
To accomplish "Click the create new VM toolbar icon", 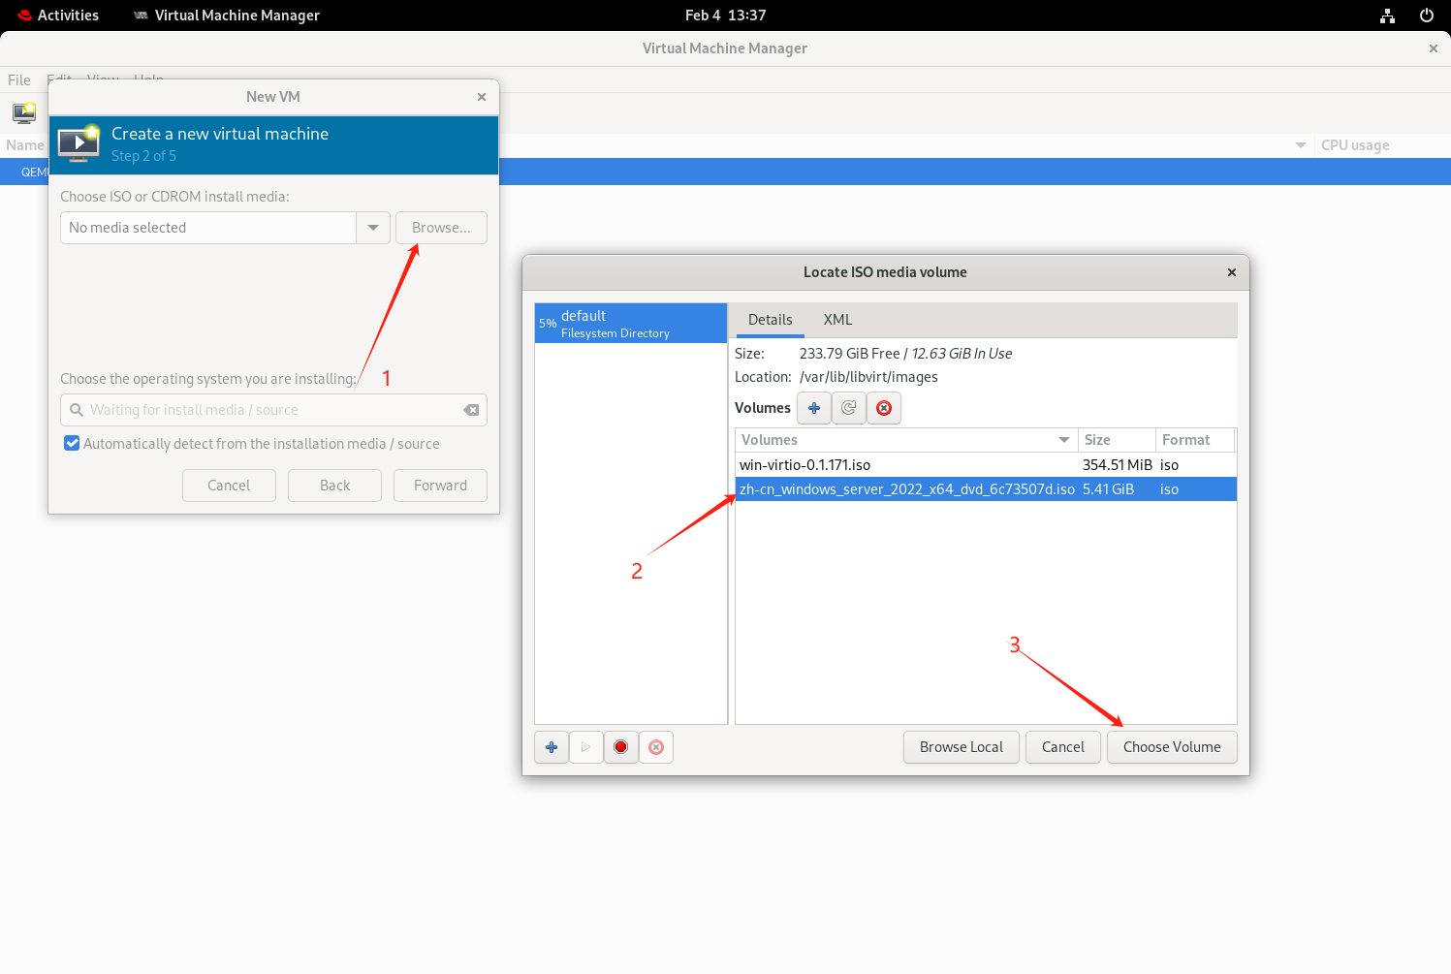I will coord(24,112).
